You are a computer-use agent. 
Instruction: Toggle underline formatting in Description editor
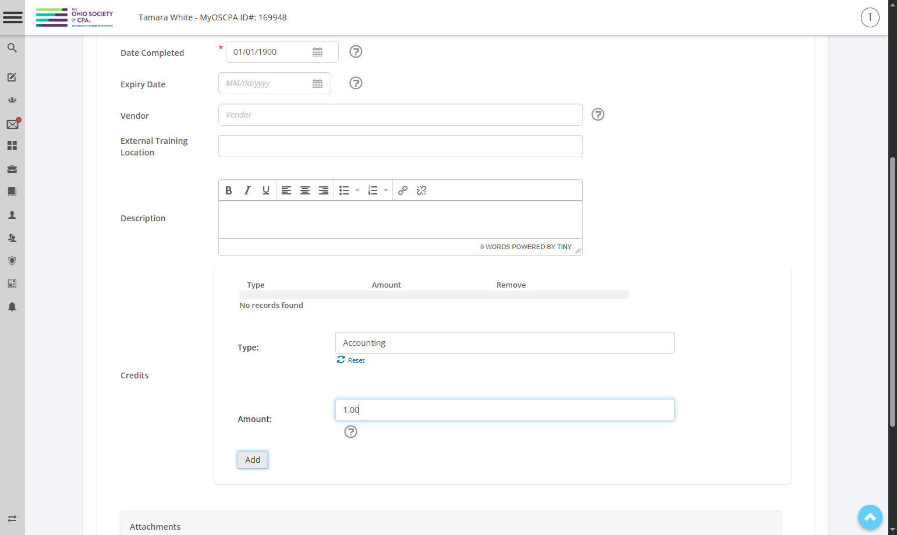coord(266,190)
